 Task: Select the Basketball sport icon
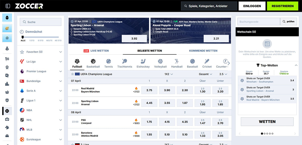[x=93, y=61]
